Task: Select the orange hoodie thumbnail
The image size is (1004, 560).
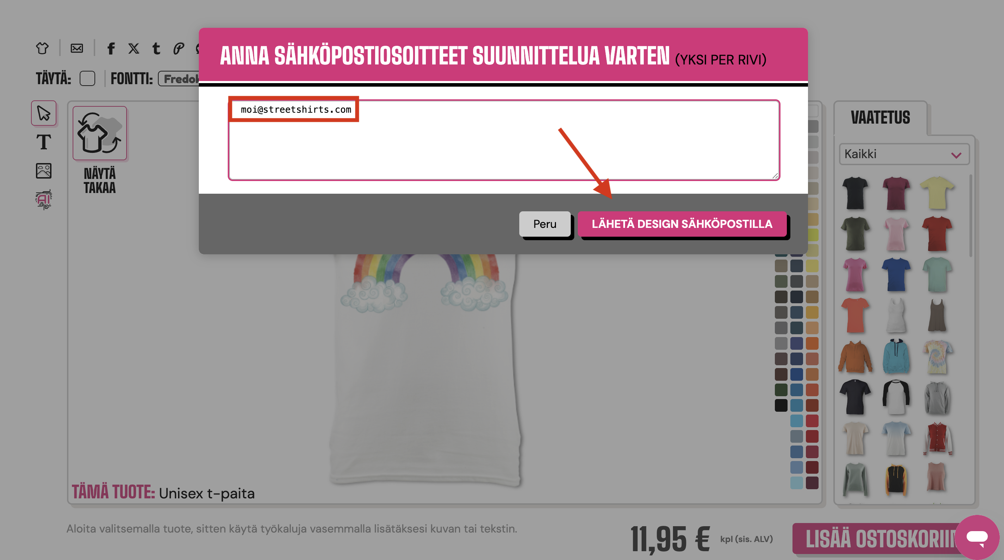Action: click(855, 357)
